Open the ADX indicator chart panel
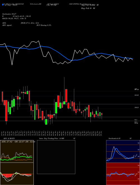This screenshot has height=185, width=140. pyautogui.click(x=17, y=151)
